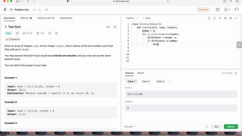Open the timer alarm clock icon
Screen dimensions: 242x136
pyautogui.click(x=217, y=9)
